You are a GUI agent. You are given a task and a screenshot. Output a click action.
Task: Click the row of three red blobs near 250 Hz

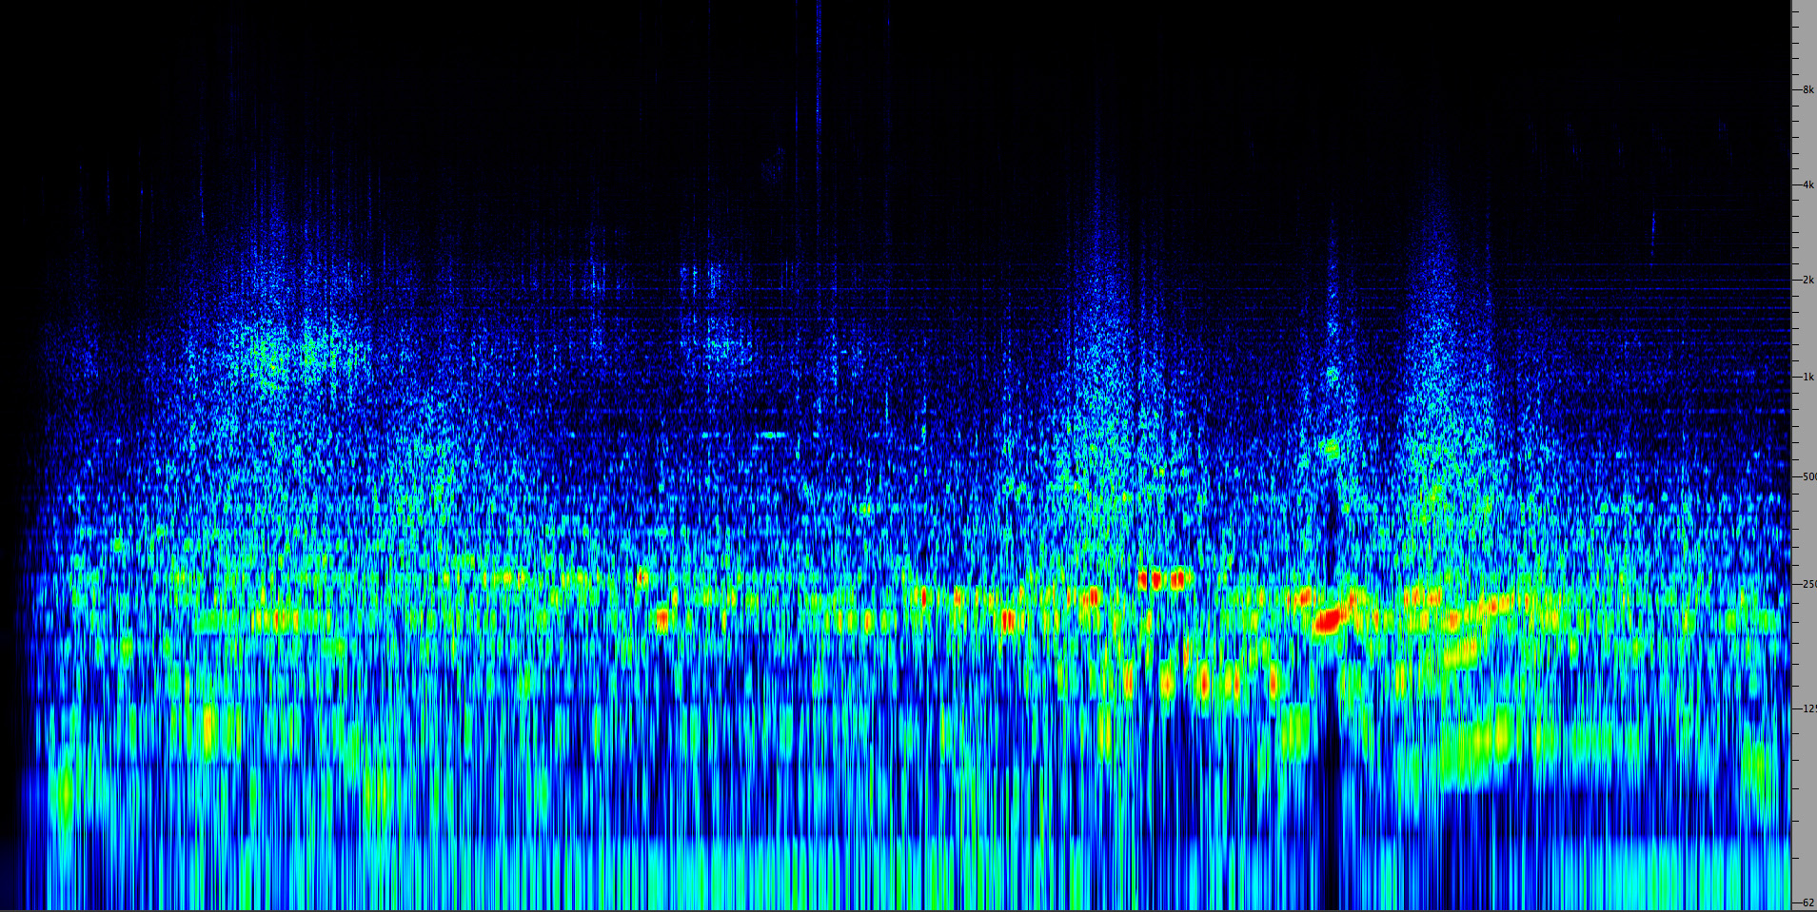coord(1160,578)
